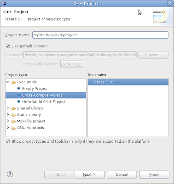Select Cross-Compile Project type
Viewport: 174px width, 184px height.
click(46, 95)
